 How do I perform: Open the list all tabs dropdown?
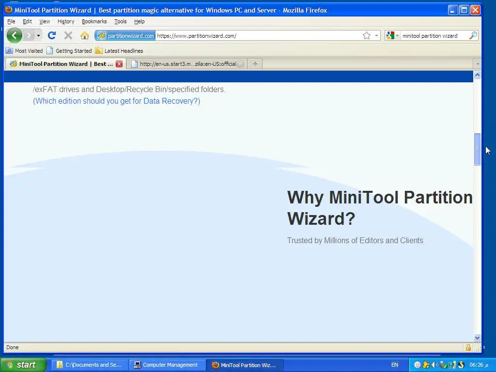click(x=477, y=64)
